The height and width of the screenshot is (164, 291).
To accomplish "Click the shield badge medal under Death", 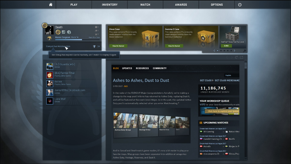I will 64,32.
